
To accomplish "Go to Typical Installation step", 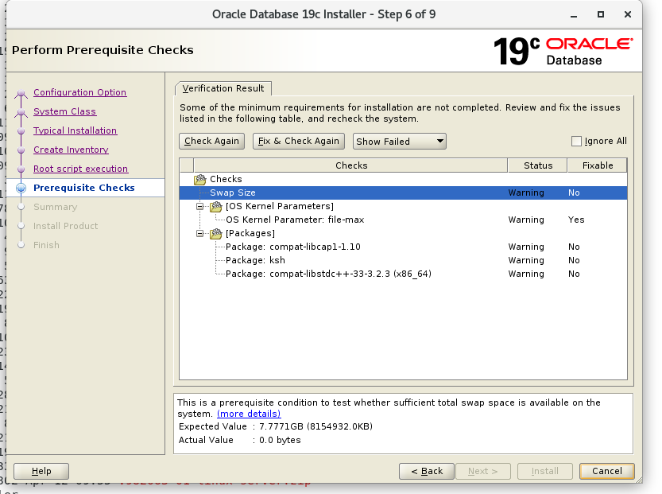I will pos(75,130).
